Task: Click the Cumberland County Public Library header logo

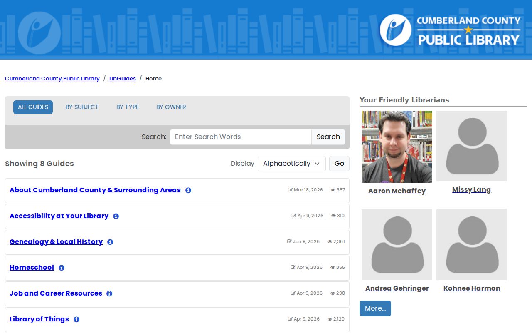Action: (450, 30)
